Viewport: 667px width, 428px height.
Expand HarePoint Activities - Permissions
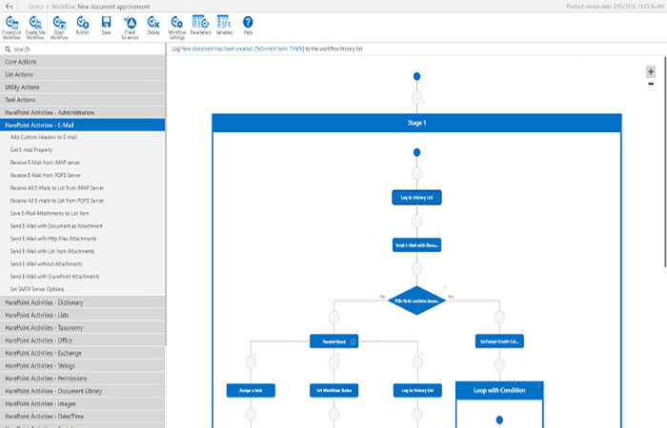[x=83, y=379]
